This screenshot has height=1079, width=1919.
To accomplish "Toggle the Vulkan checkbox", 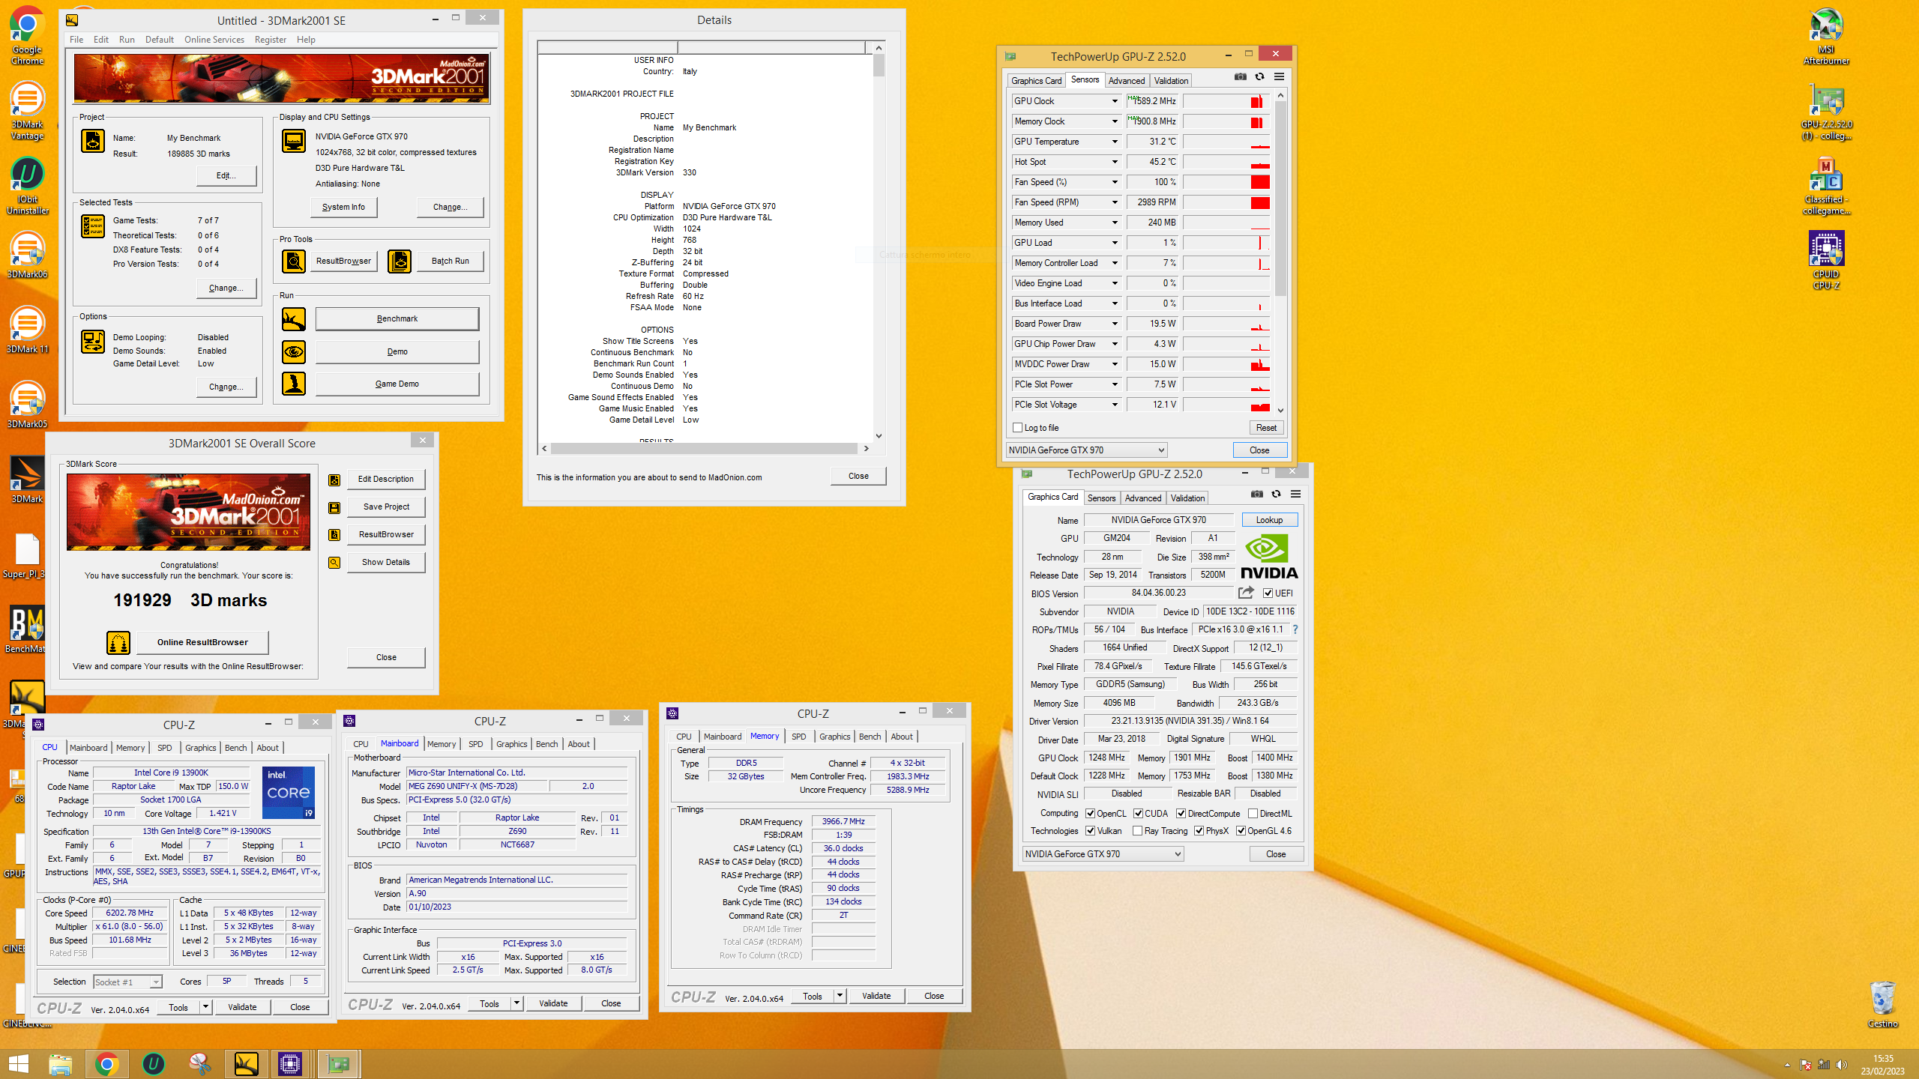I will tap(1091, 831).
